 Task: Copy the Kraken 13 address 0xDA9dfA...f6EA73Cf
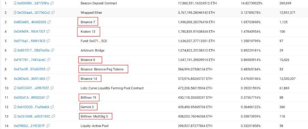click(x=48, y=31)
